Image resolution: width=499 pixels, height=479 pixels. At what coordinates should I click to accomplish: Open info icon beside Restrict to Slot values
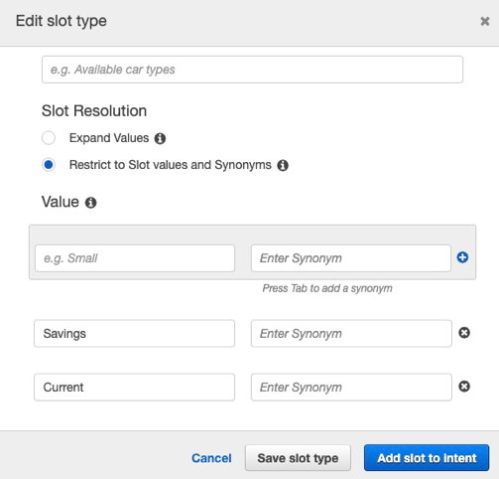283,165
